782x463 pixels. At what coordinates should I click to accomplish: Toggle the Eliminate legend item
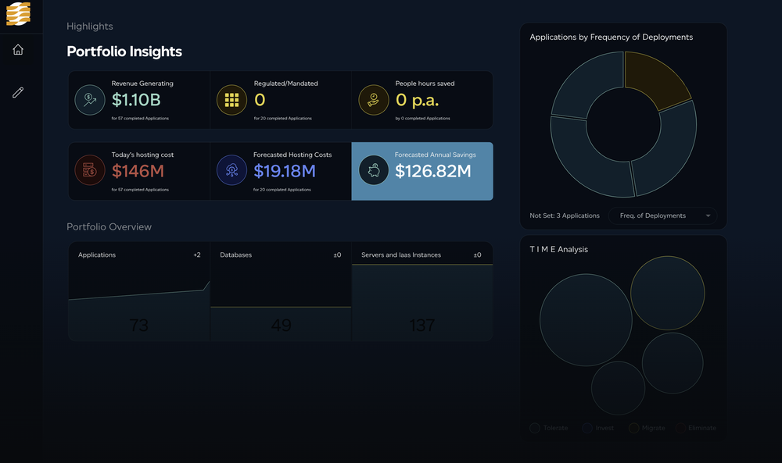696,428
